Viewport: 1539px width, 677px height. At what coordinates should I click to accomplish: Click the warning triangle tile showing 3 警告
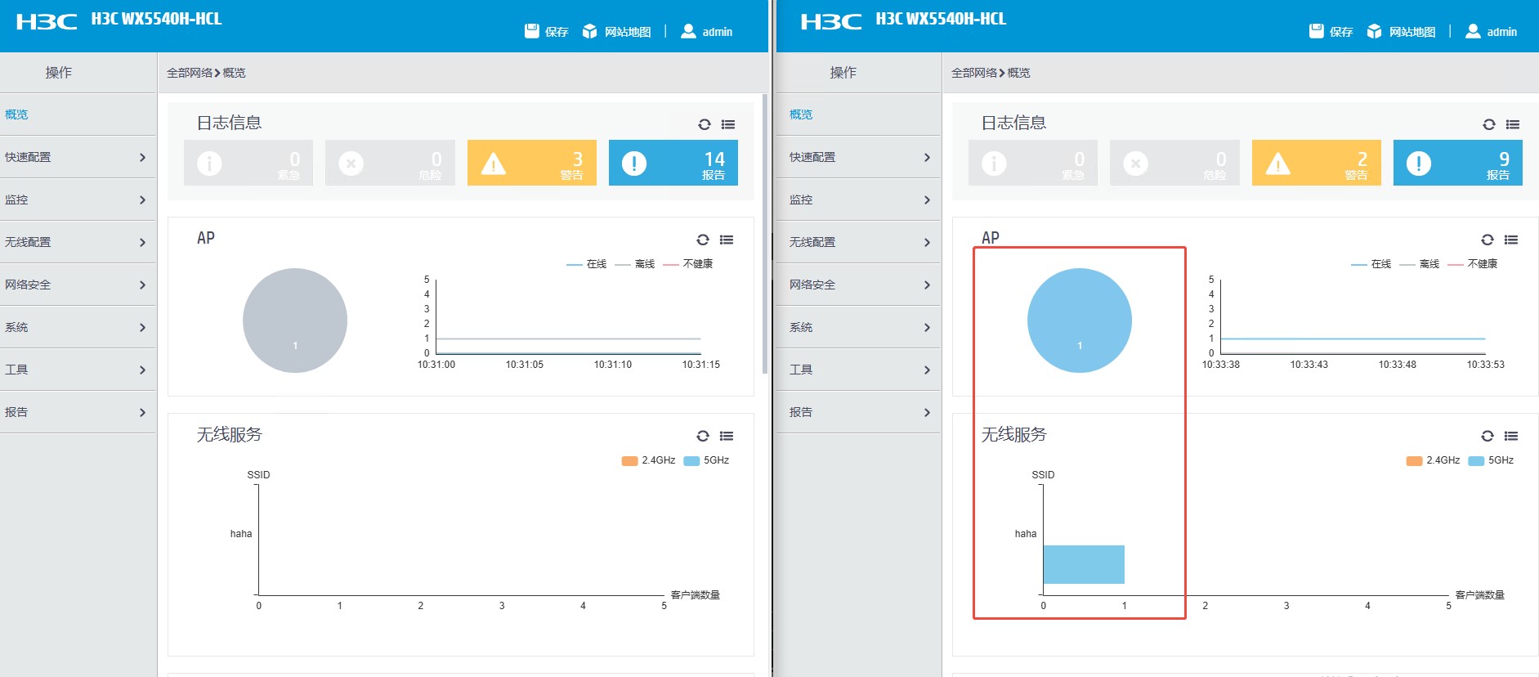pyautogui.click(x=532, y=163)
